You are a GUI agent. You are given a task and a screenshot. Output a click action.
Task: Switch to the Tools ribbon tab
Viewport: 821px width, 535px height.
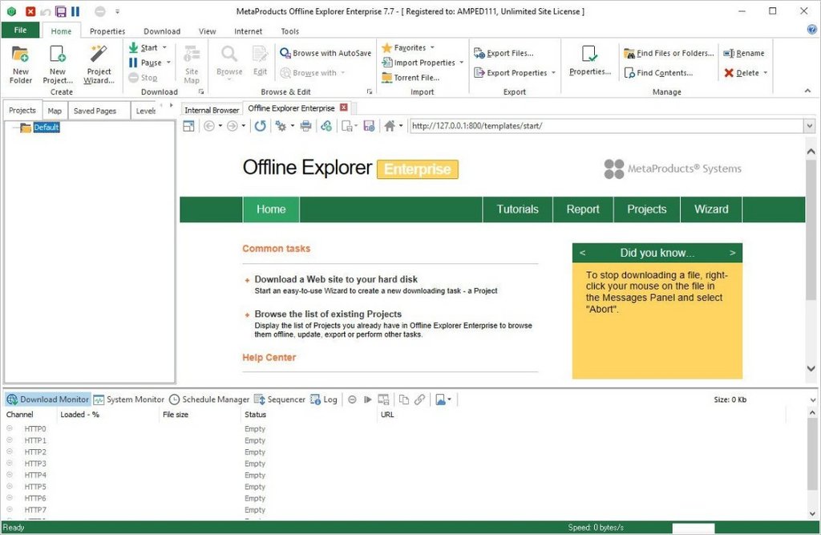(289, 31)
